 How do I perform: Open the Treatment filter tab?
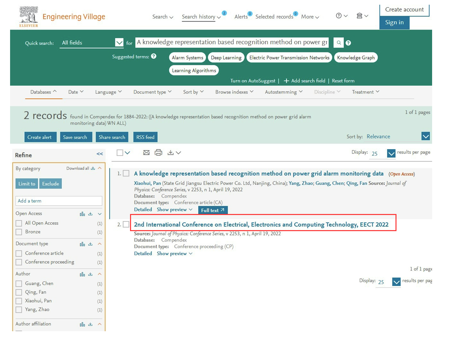point(366,92)
